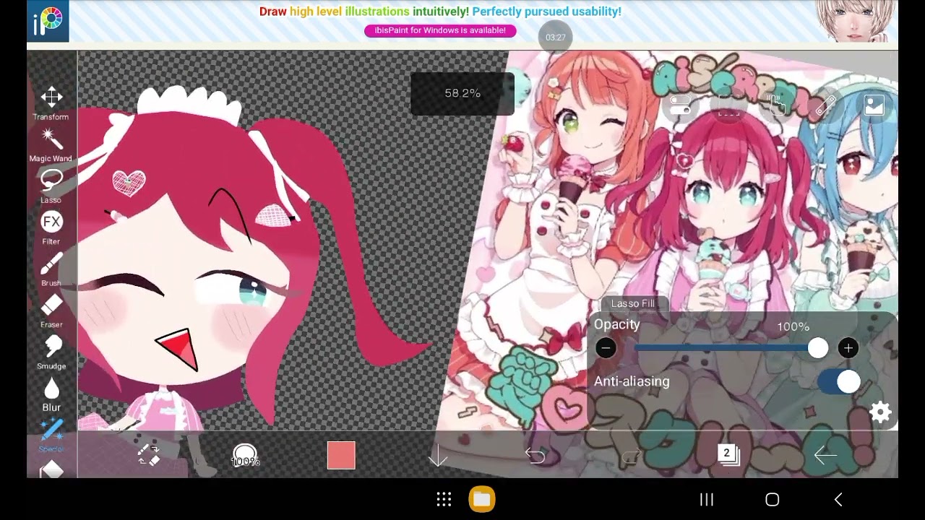Image resolution: width=925 pixels, height=520 pixels.
Task: Open the layers panel showing 2
Action: pos(728,454)
